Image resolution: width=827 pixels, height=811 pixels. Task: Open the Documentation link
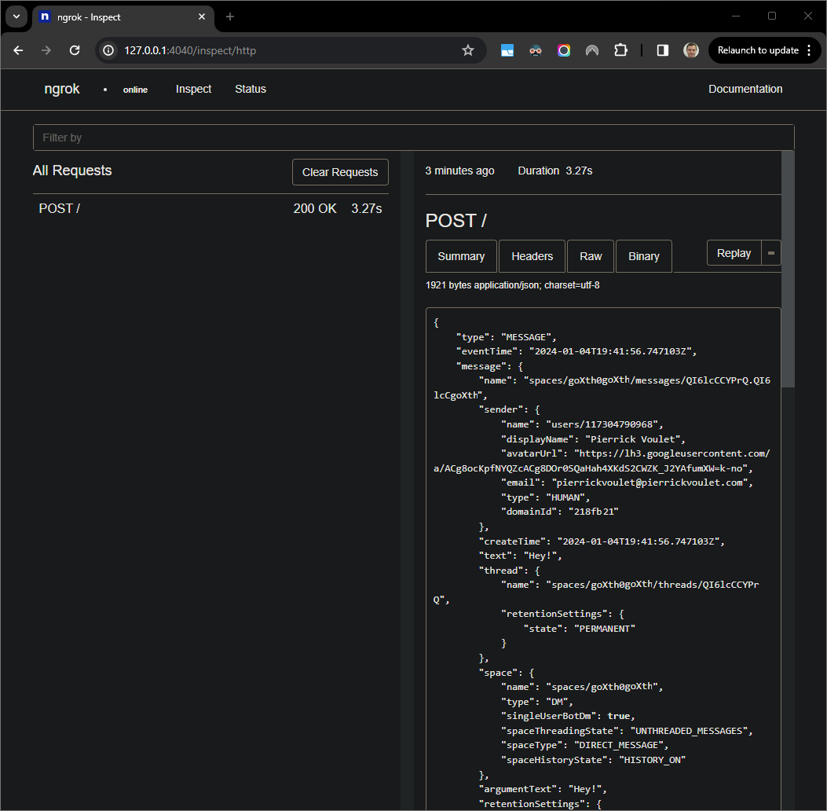coord(745,89)
